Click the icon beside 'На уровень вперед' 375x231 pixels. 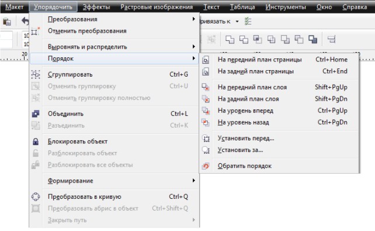click(206, 111)
